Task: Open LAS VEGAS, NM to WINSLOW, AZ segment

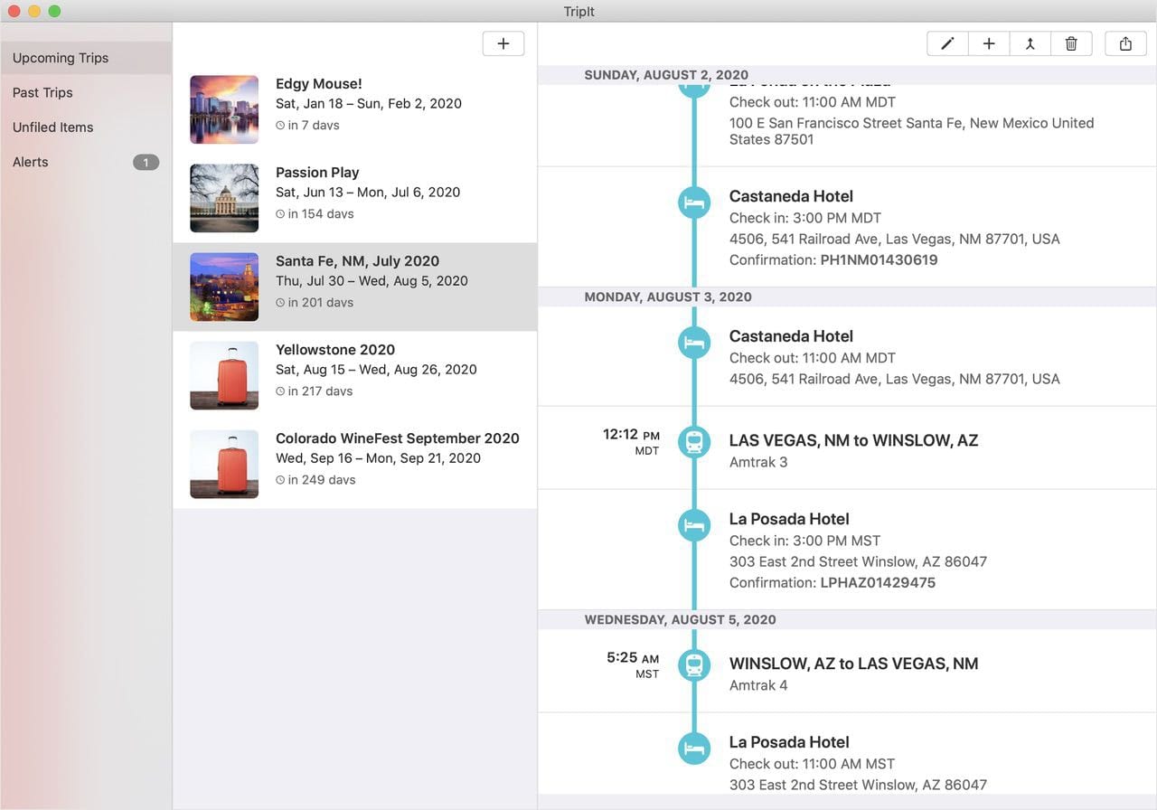Action: pos(853,440)
